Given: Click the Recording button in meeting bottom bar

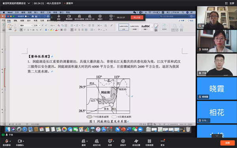Looking at the screenshot, I should (x=123, y=142).
